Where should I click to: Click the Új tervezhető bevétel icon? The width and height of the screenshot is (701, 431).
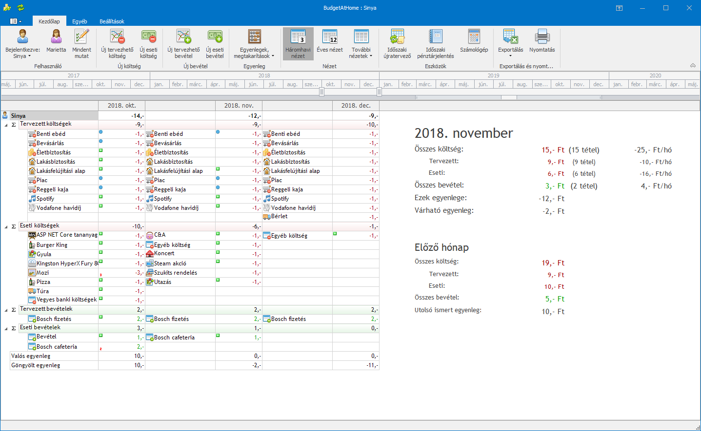[x=183, y=37]
